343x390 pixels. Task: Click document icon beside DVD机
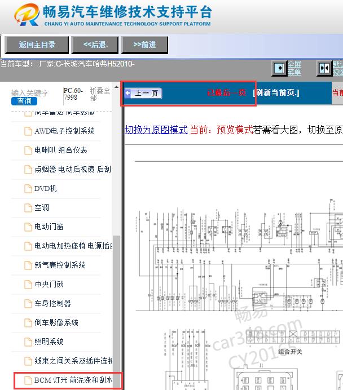click(28, 189)
